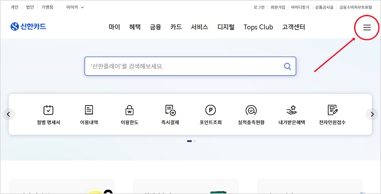
Task: Click the 신한카드 logo
Action: tap(28, 27)
